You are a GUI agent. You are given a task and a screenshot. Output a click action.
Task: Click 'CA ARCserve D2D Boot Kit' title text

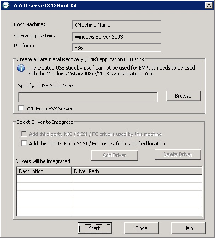[x=44, y=6]
